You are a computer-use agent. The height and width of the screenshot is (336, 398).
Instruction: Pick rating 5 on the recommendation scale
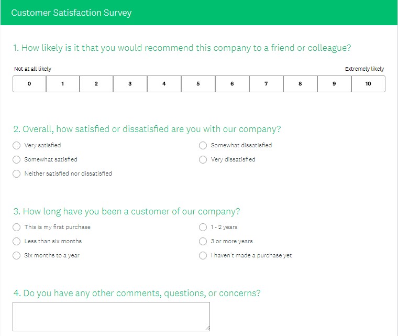198,84
